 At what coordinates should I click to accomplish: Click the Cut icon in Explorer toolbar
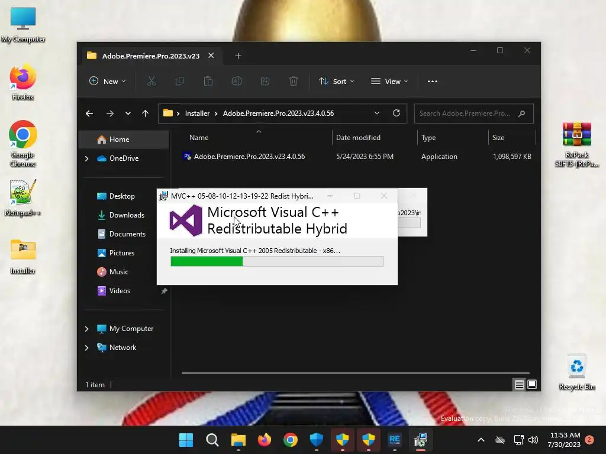(151, 81)
